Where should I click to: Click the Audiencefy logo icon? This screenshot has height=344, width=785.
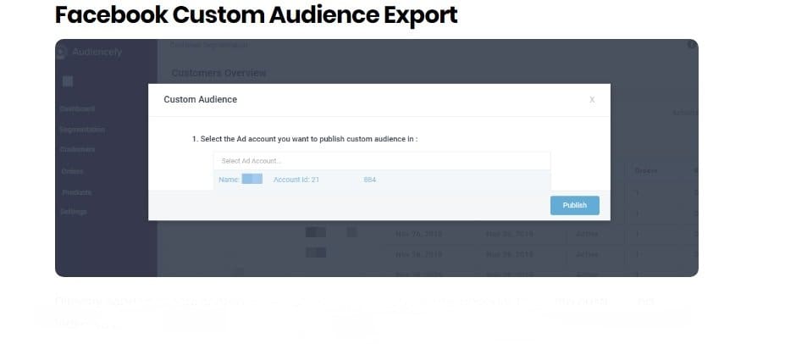pos(61,53)
